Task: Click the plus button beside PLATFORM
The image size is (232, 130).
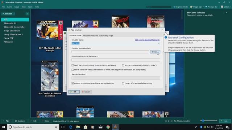Action: tap(28, 14)
